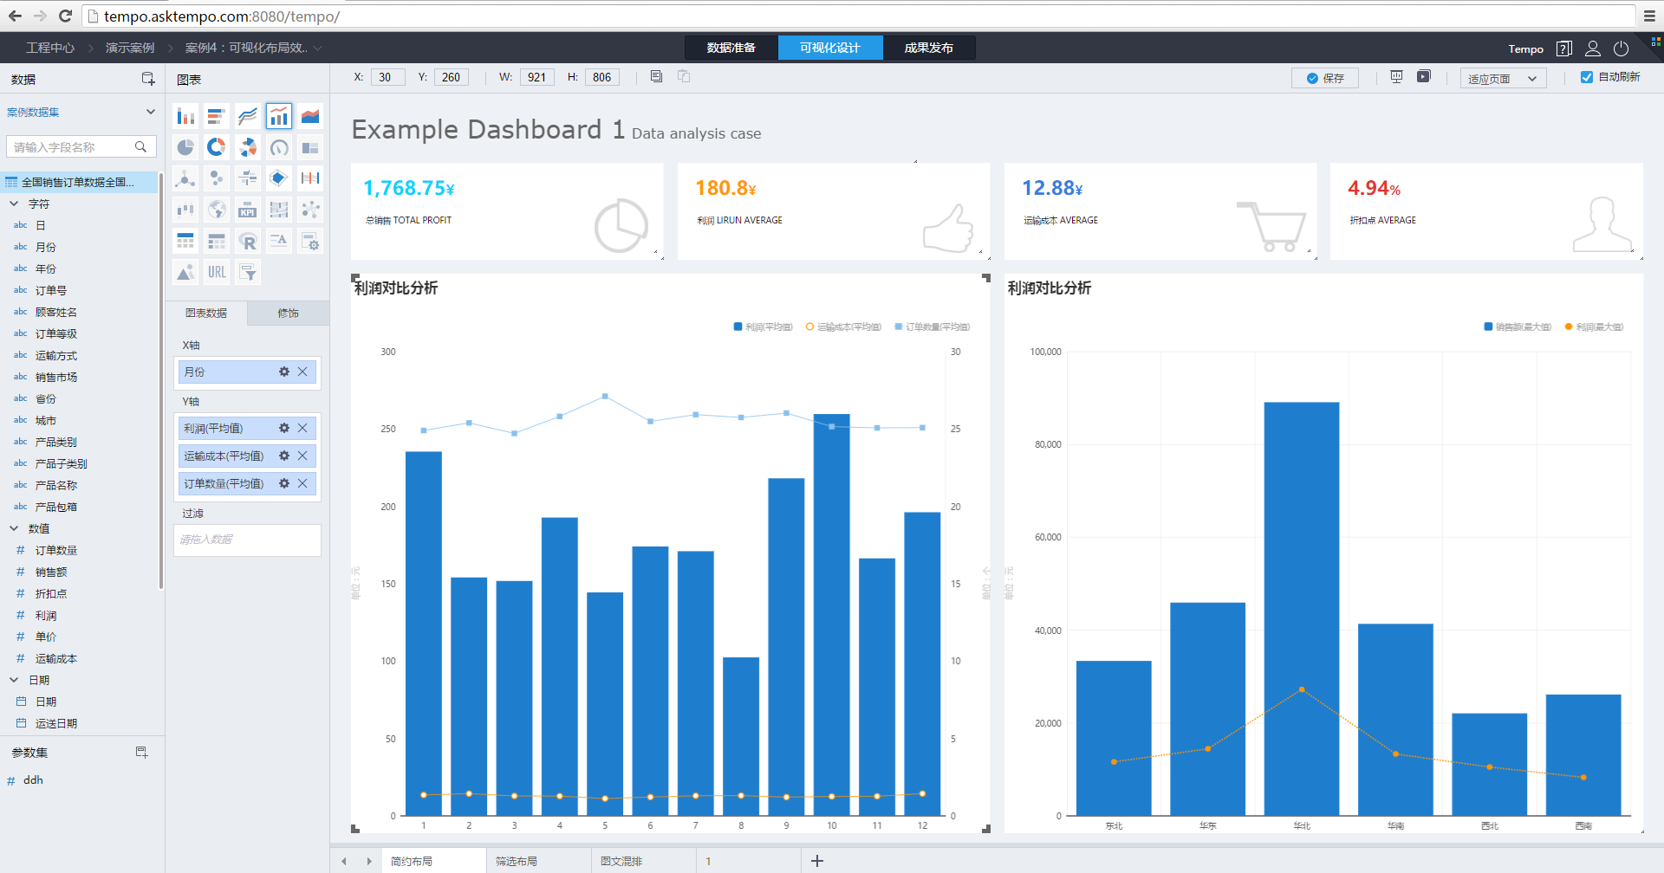Select the rose chart icon

pos(248,147)
